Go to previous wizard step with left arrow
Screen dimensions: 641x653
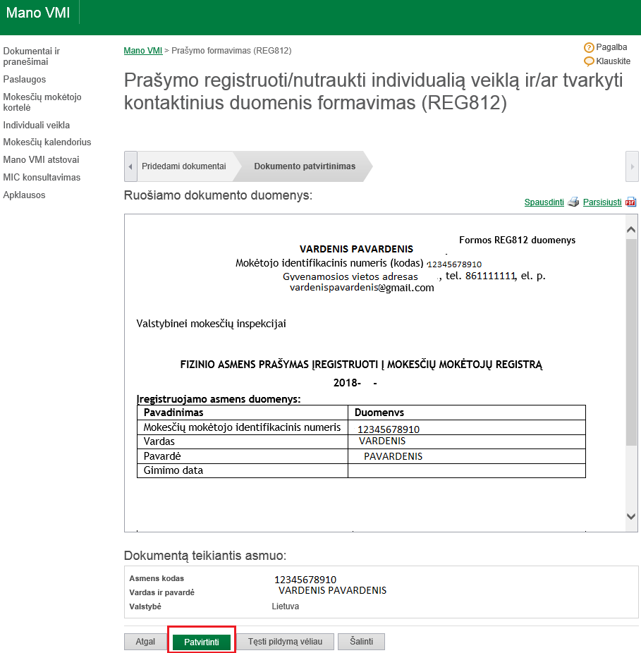[130, 166]
